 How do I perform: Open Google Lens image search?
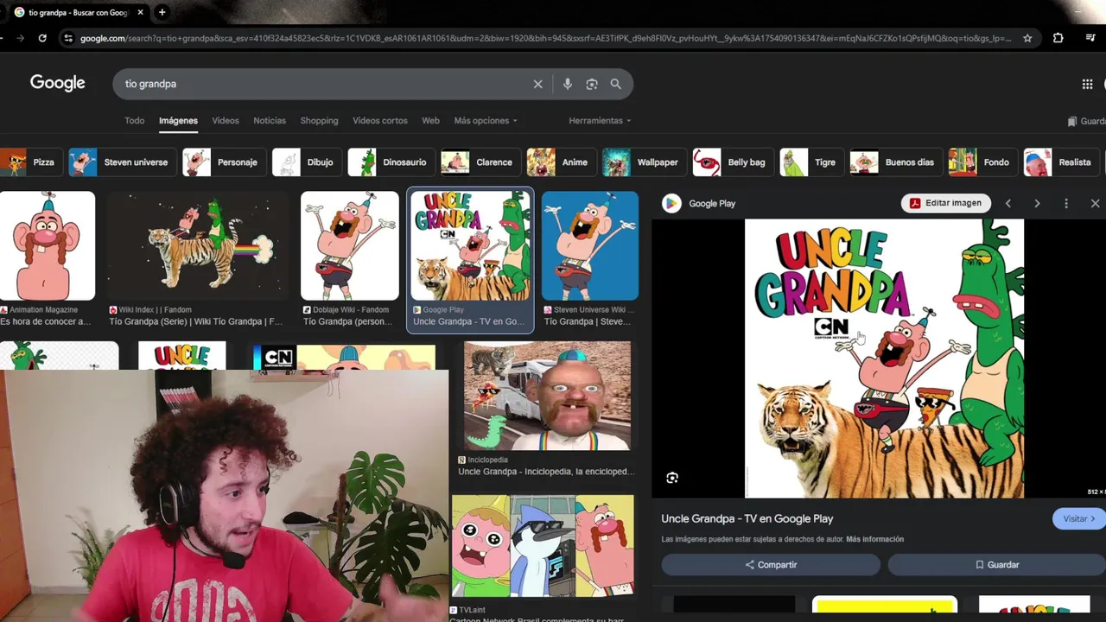click(x=592, y=84)
